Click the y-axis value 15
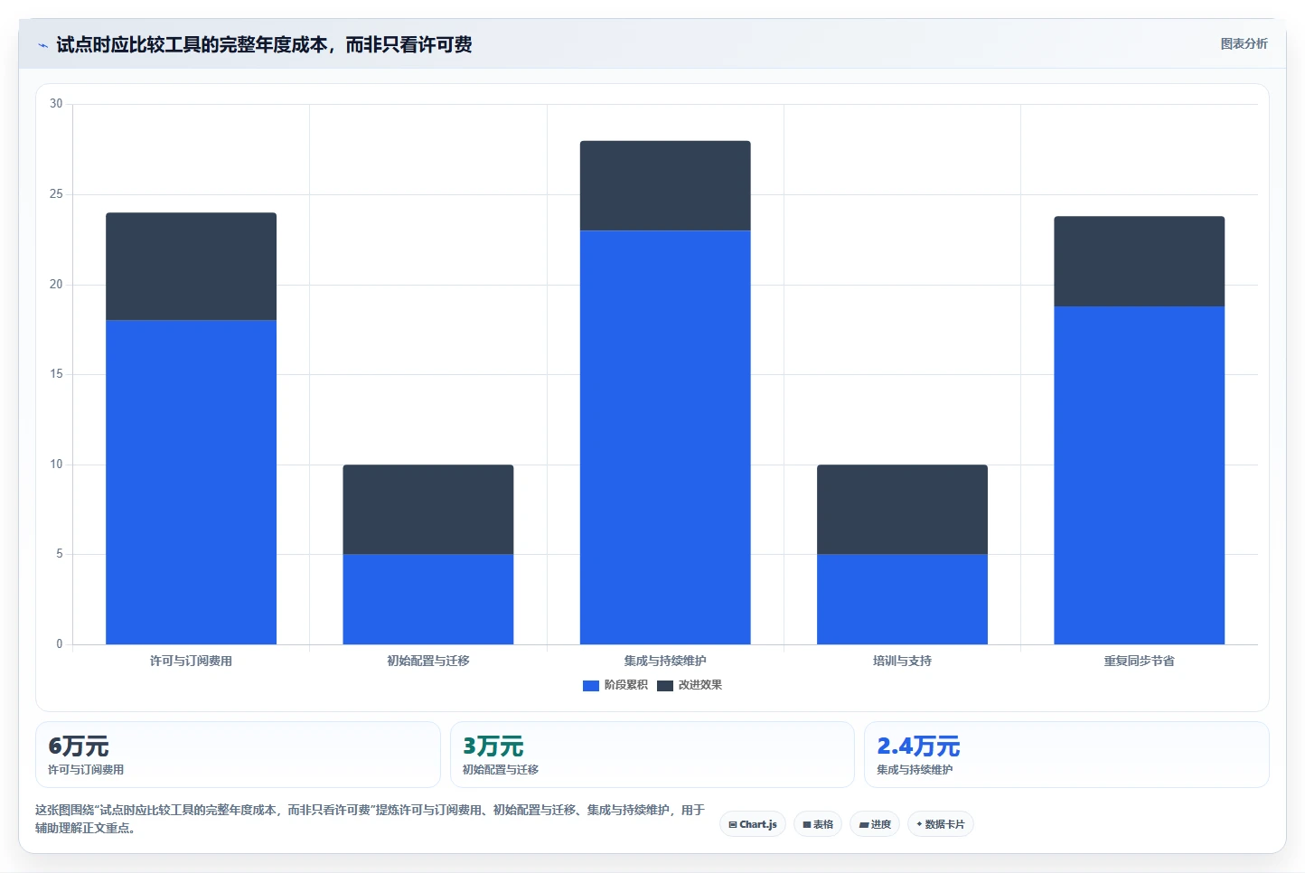1305x873 pixels. [56, 374]
